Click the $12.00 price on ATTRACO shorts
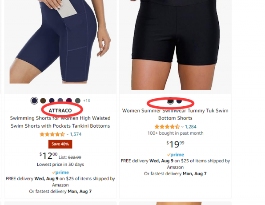The height and width of the screenshot is (205, 265). coord(48,156)
